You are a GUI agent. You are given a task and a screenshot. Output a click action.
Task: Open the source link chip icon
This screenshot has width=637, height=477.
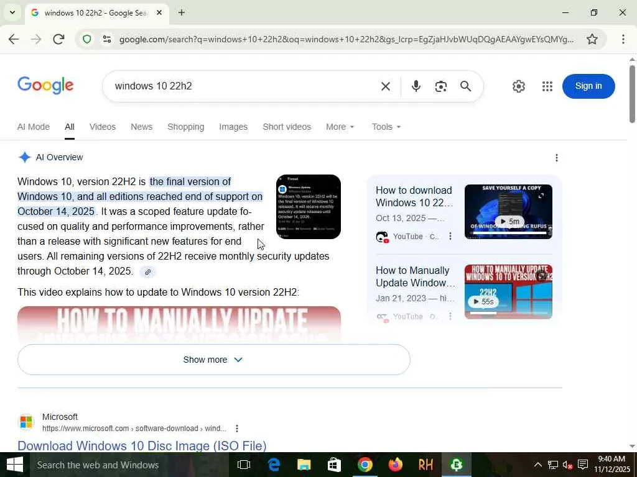coord(148,272)
